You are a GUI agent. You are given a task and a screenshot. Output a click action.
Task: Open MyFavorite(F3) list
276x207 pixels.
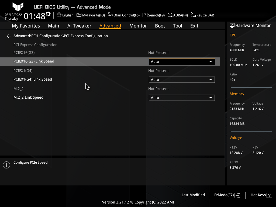pos(91,15)
